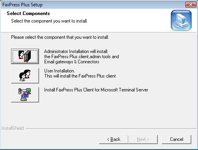
Task: Cancel the FaxPress Plus setup
Action: click(x=176, y=139)
